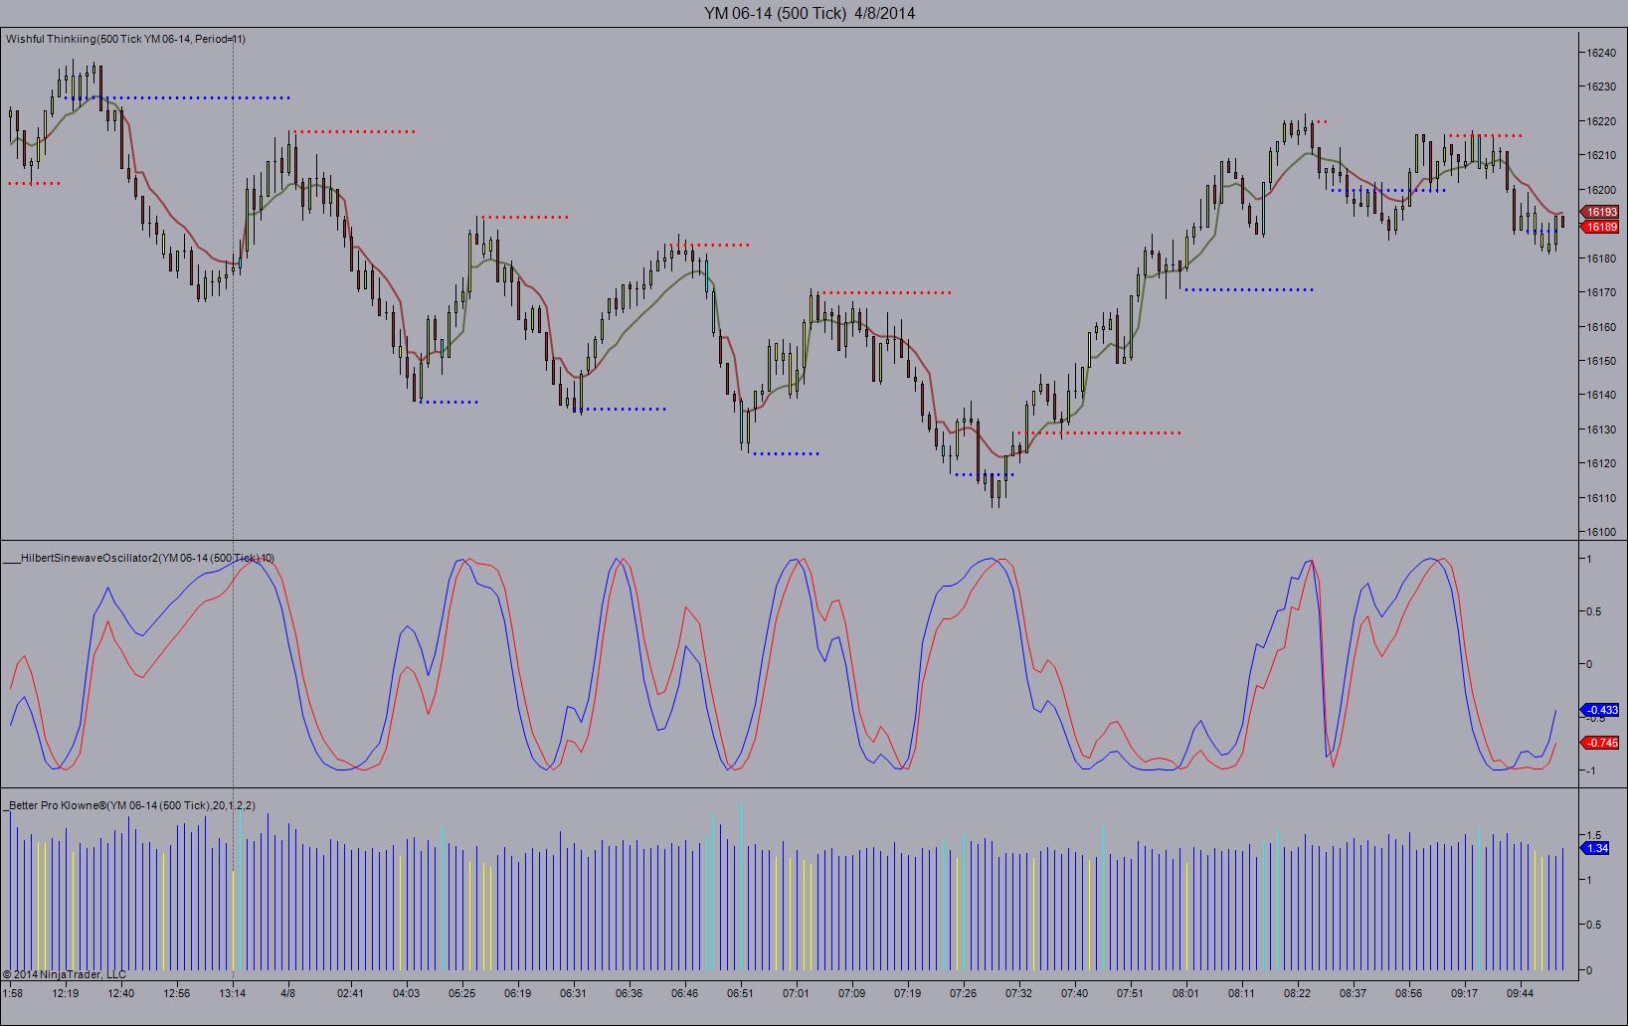Click the blue -0.433 oscillator value marker
This screenshot has height=1026, width=1628.
(x=1601, y=710)
